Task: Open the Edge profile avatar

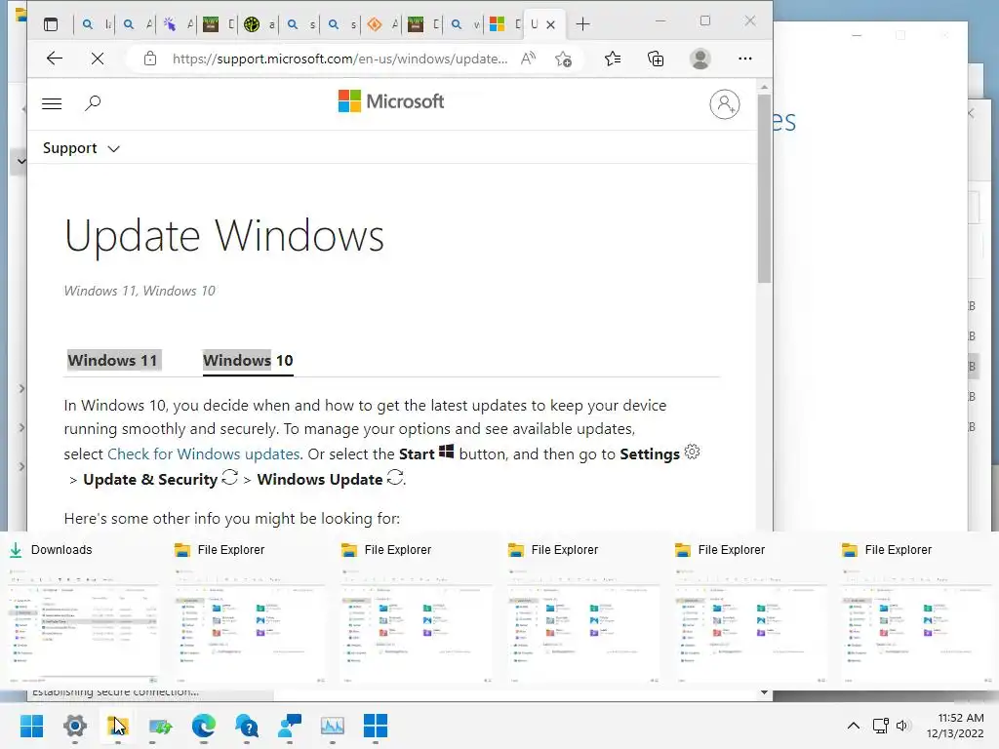Action: coord(700,59)
